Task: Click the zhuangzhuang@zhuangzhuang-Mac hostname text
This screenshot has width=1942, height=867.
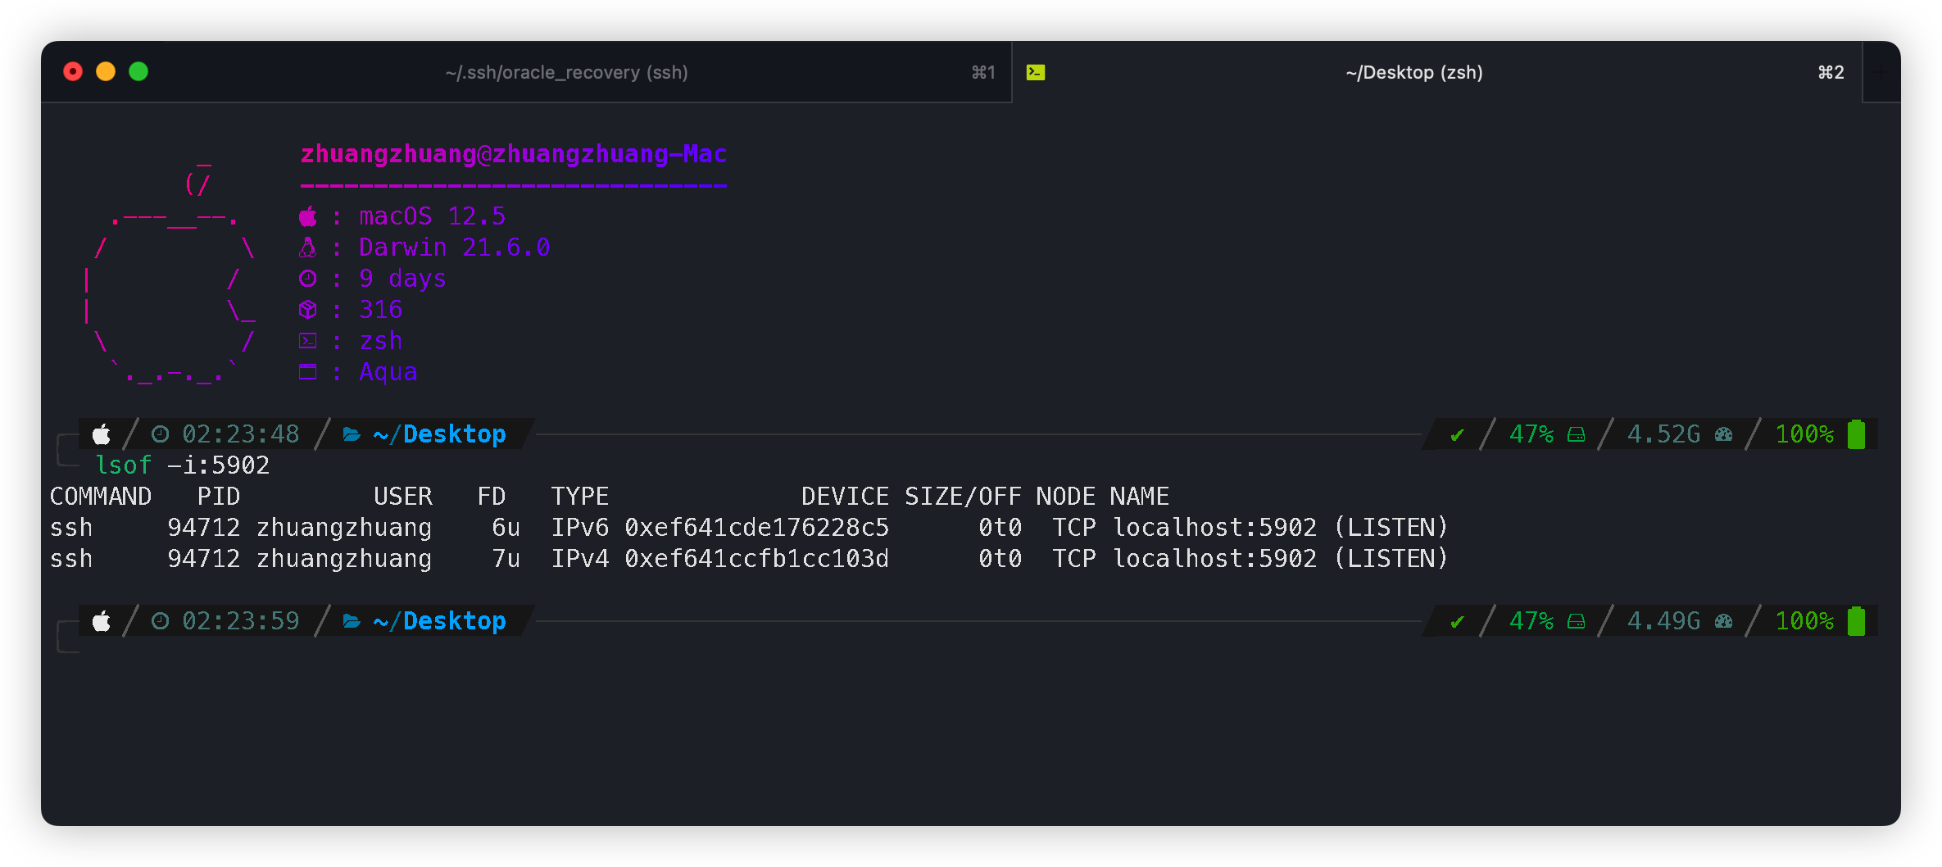Action: tap(514, 154)
